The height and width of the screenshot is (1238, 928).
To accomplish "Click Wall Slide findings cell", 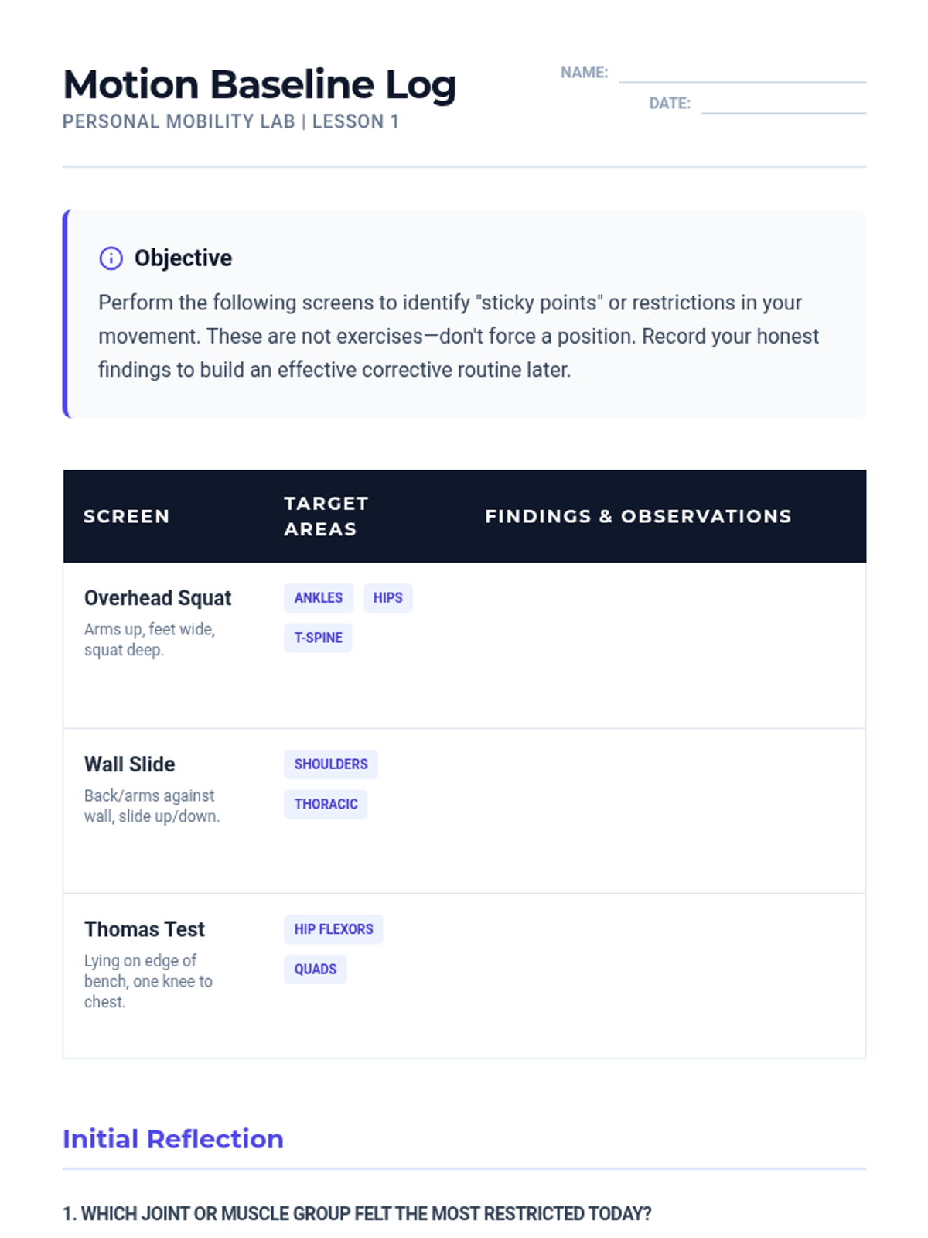I will click(x=665, y=811).
